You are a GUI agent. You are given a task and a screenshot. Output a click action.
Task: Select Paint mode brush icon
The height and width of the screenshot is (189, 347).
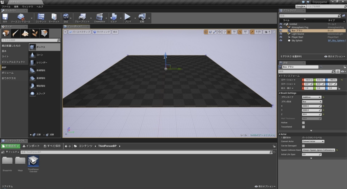point(16,33)
